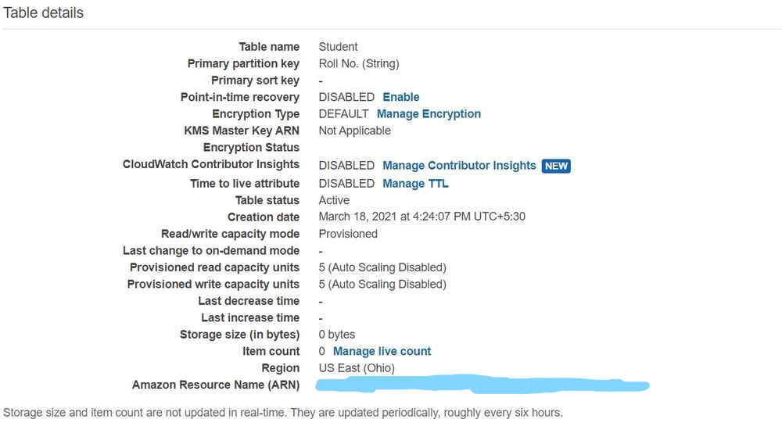Open the Manage Encryption link
Image resolution: width=782 pixels, height=430 pixels.
pos(429,114)
